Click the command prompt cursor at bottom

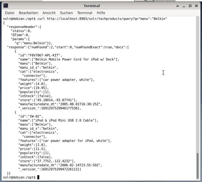pos(38,177)
